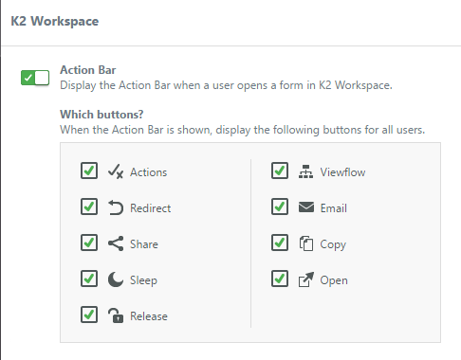
Task: Click the Actions checkmark-and-x icon
Action: 116,171
